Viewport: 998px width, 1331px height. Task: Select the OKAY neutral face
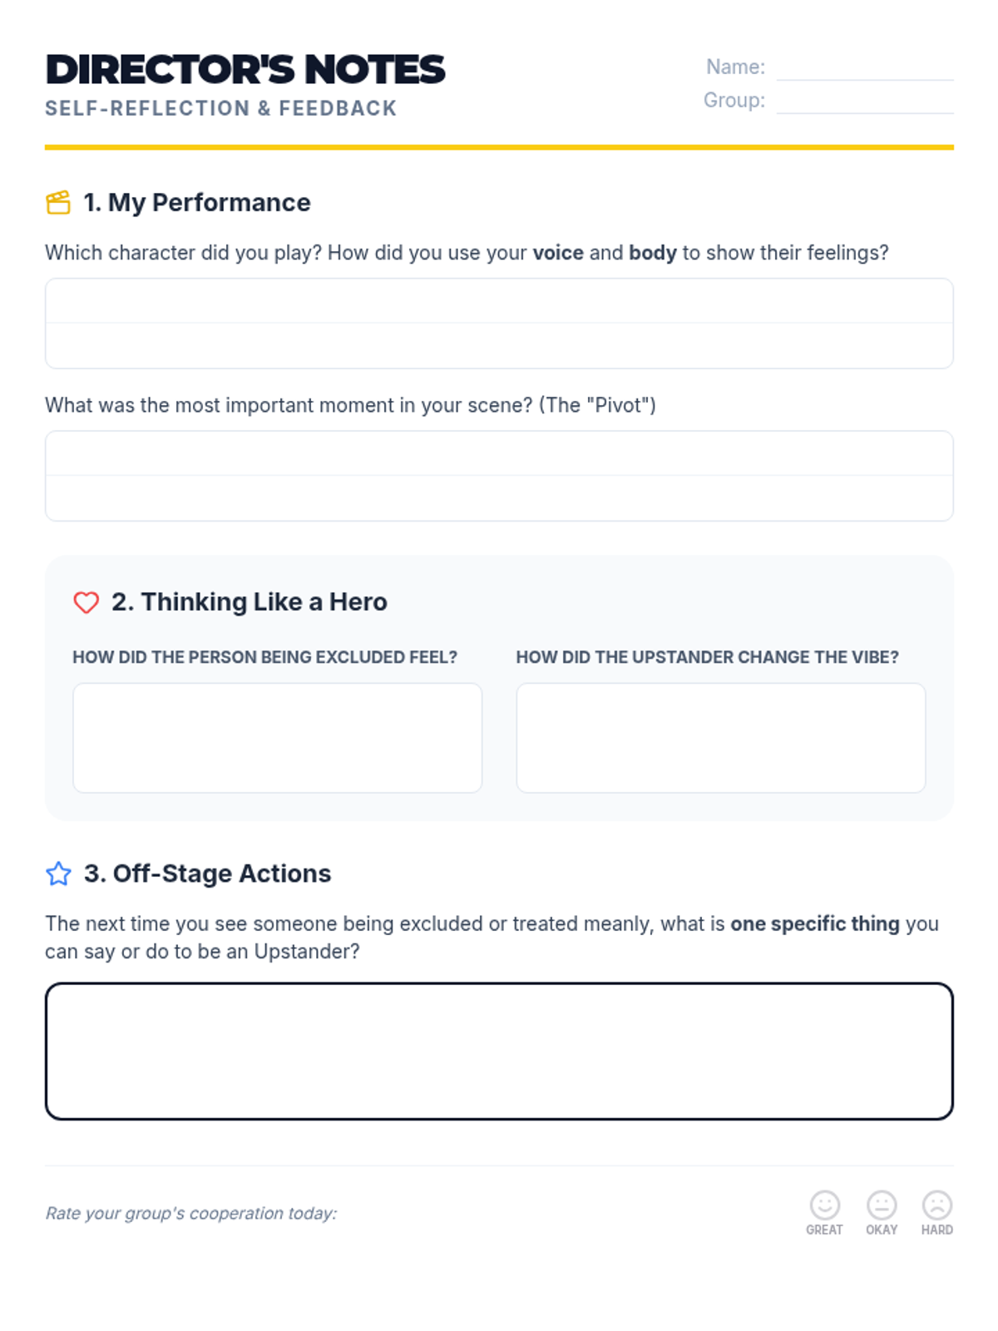coord(882,1205)
